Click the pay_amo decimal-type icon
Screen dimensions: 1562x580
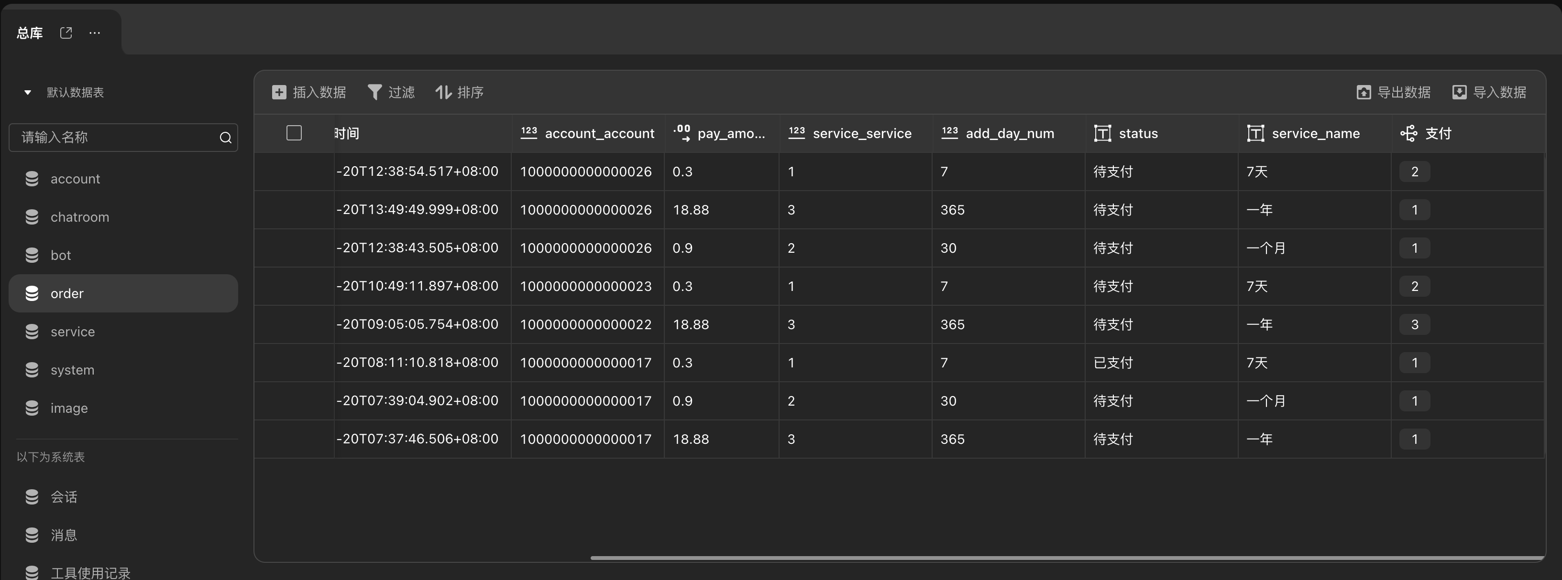tap(682, 133)
